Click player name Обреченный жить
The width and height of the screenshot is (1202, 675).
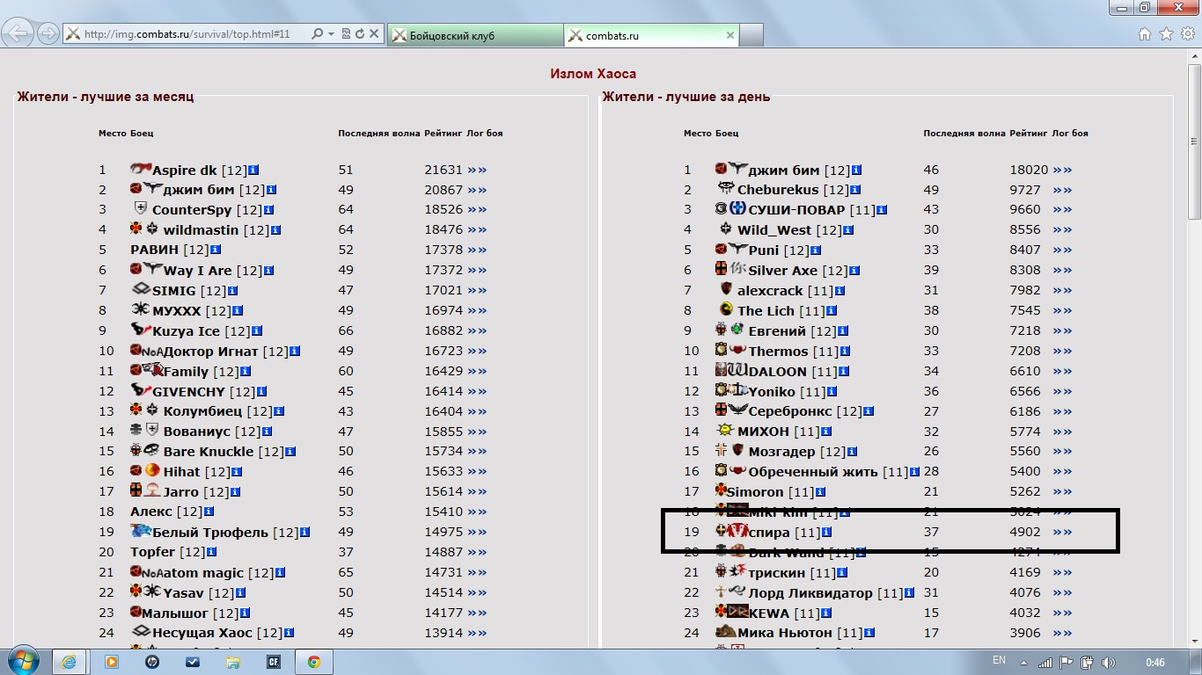coord(813,472)
